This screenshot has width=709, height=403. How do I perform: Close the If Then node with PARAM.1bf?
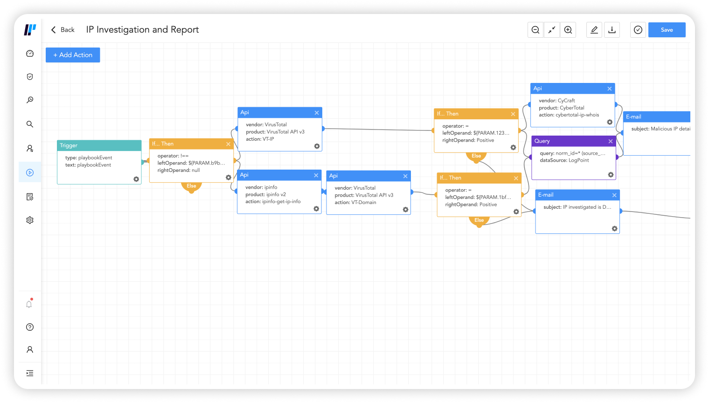(516, 178)
